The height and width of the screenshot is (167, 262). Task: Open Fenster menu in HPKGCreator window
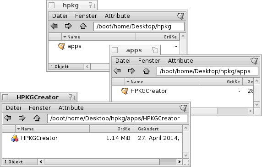point(40,108)
